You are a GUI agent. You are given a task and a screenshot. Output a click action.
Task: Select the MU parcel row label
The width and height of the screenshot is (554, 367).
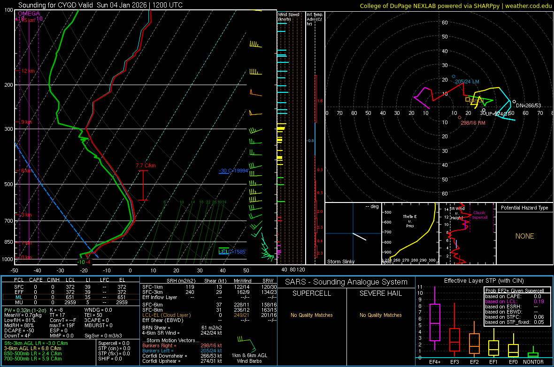click(19, 302)
